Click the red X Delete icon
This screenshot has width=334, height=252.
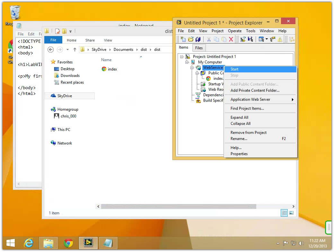(x=231, y=39)
